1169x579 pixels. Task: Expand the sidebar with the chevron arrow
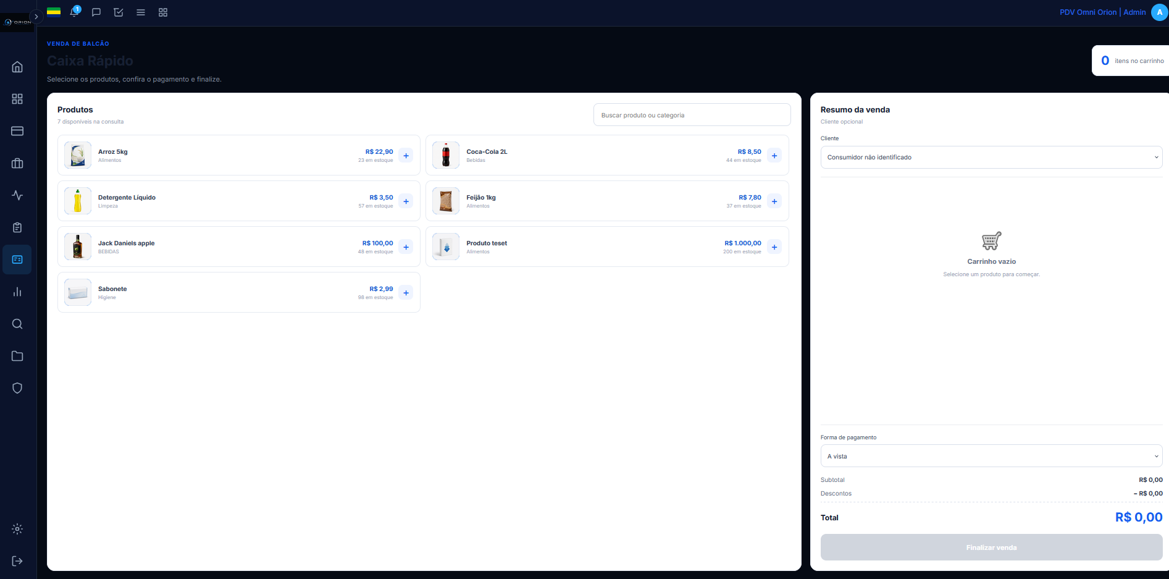click(36, 17)
